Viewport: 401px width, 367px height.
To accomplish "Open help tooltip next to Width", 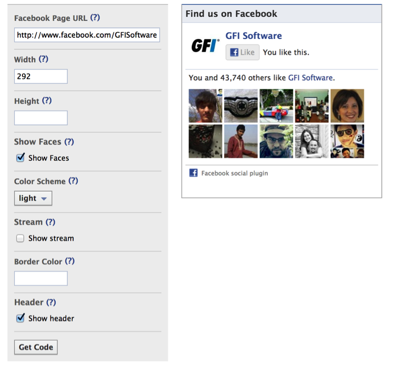I will click(43, 59).
